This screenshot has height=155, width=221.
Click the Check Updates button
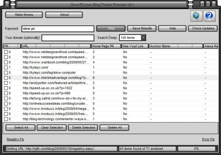coord(203,28)
